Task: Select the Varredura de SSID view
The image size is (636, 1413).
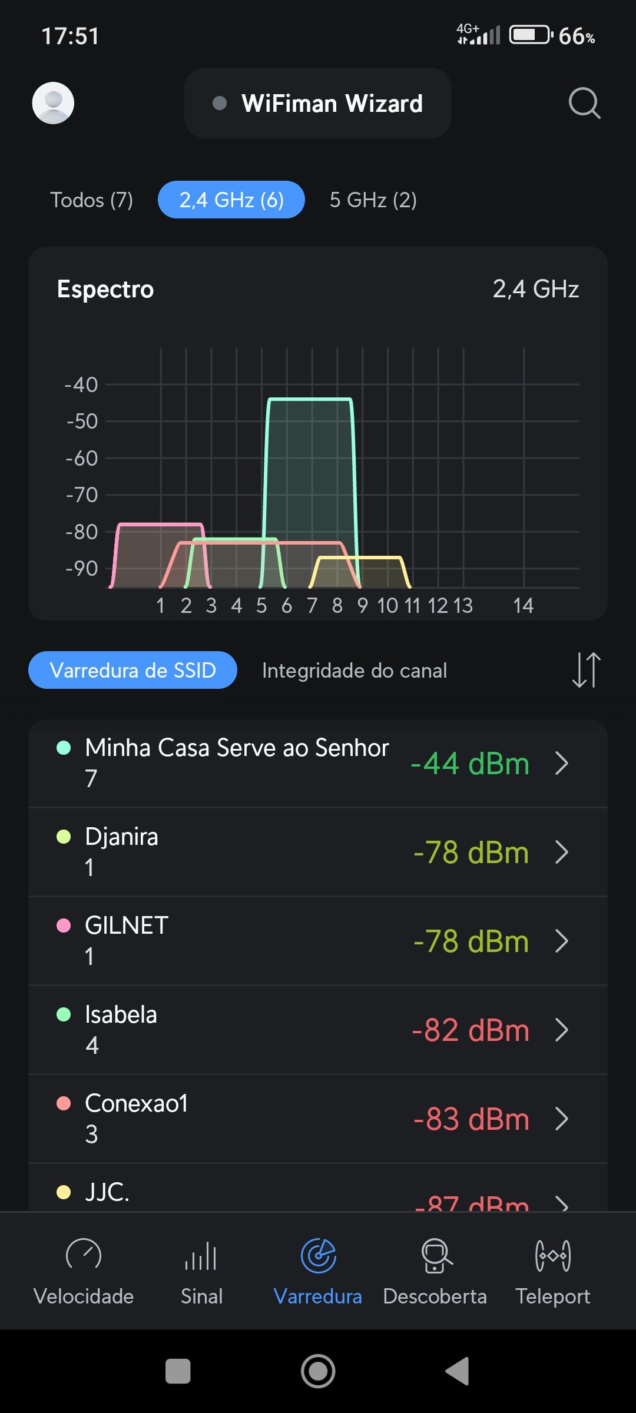Action: [x=132, y=671]
